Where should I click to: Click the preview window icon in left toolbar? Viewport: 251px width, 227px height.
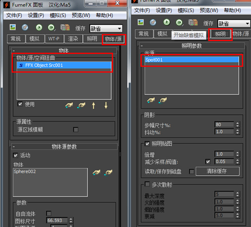coord(25,27)
